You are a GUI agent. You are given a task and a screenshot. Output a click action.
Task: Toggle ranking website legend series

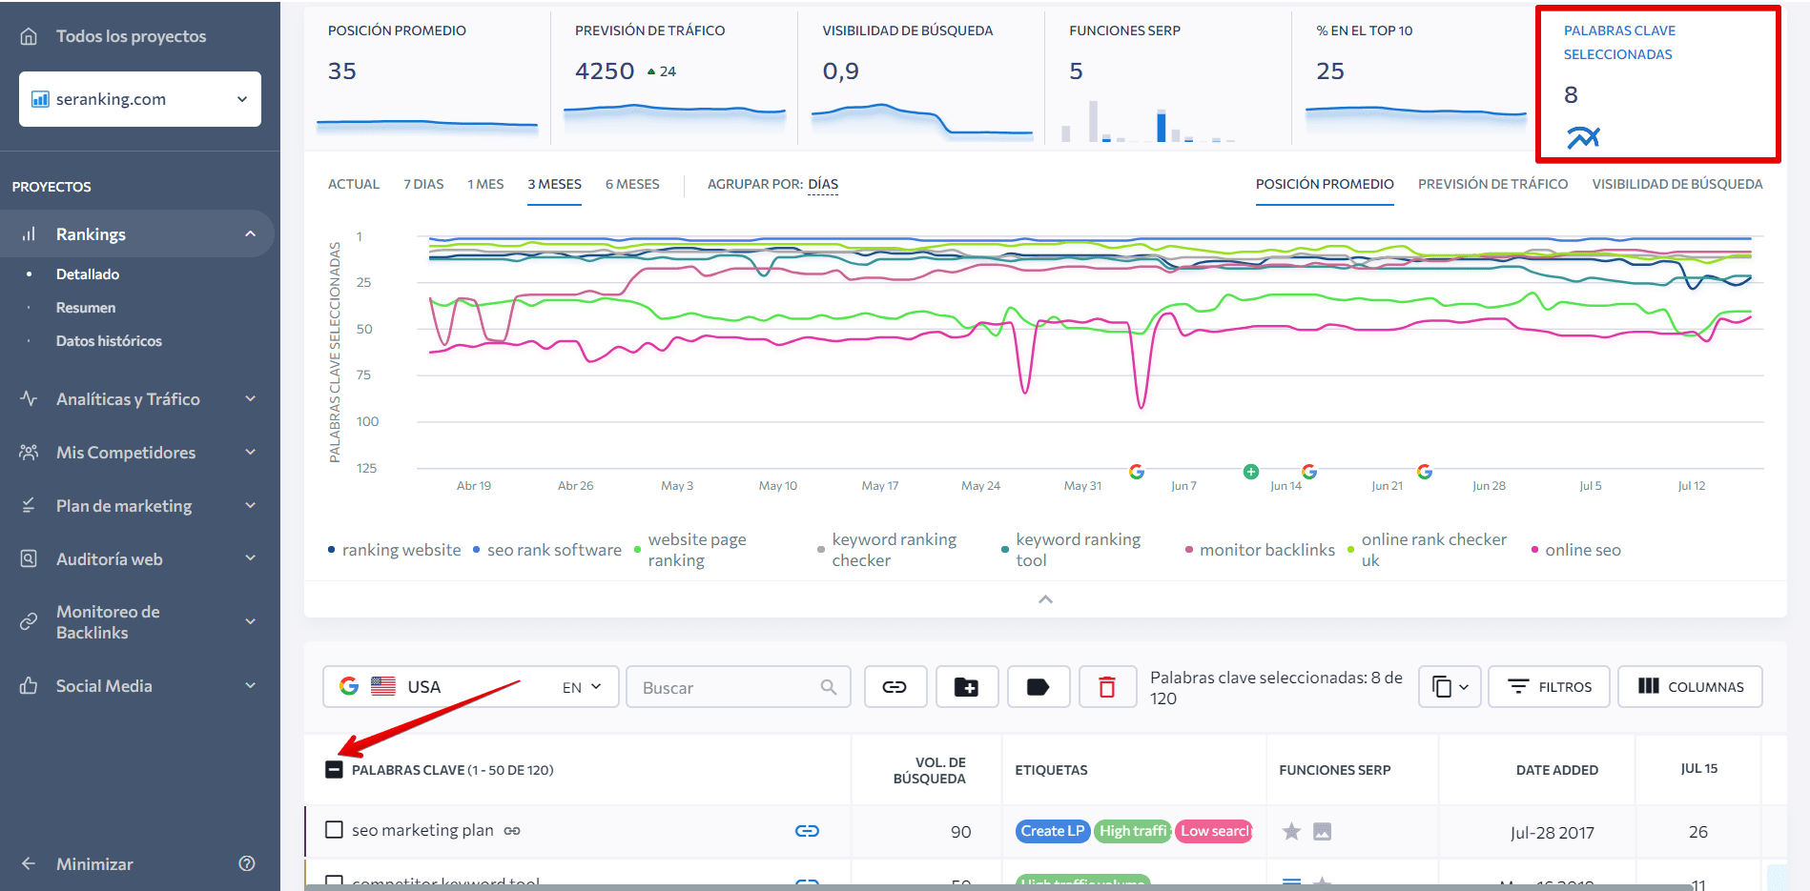(395, 550)
